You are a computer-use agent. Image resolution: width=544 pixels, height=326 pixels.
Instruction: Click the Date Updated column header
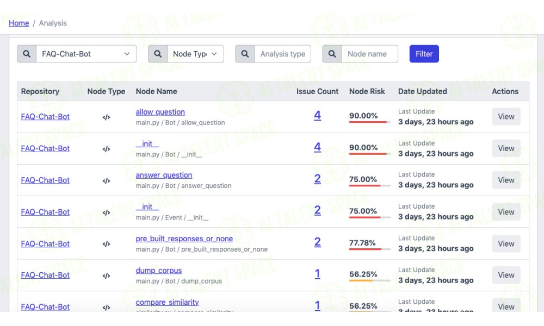pyautogui.click(x=422, y=91)
